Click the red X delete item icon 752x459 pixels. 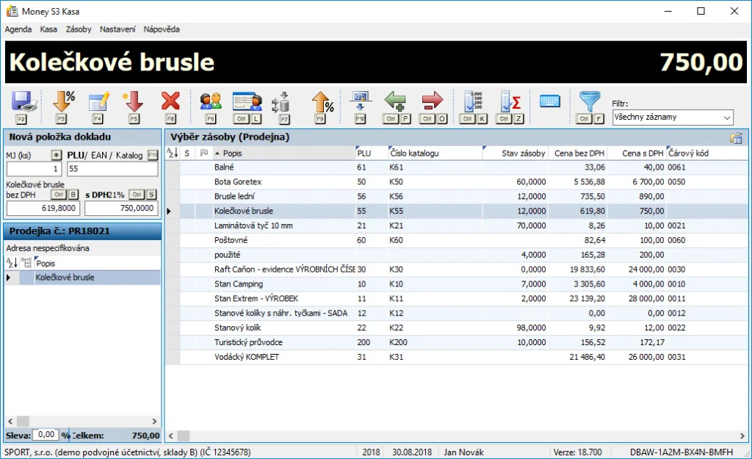(170, 102)
